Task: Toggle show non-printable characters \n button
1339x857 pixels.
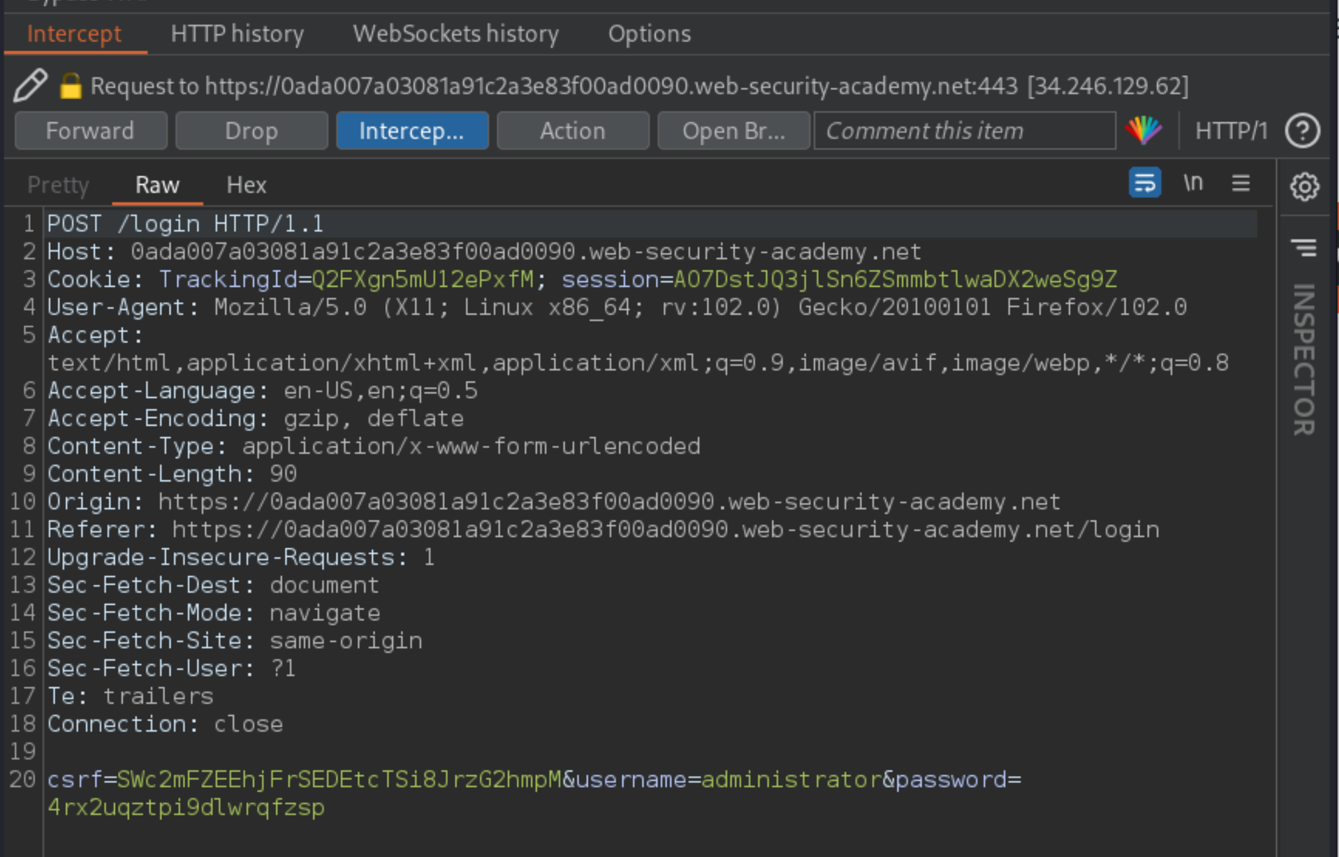Action: (1193, 183)
